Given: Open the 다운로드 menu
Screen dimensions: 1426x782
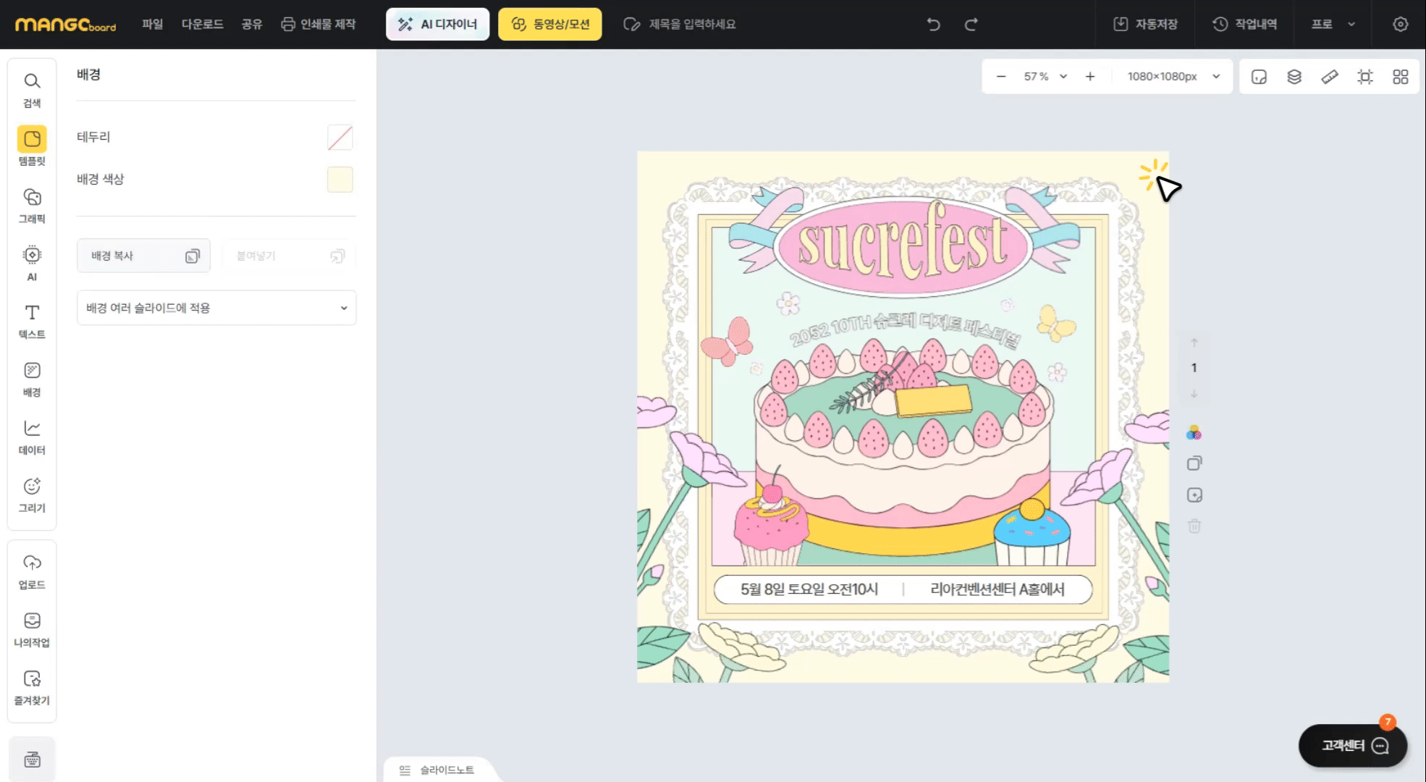Looking at the screenshot, I should coord(202,25).
